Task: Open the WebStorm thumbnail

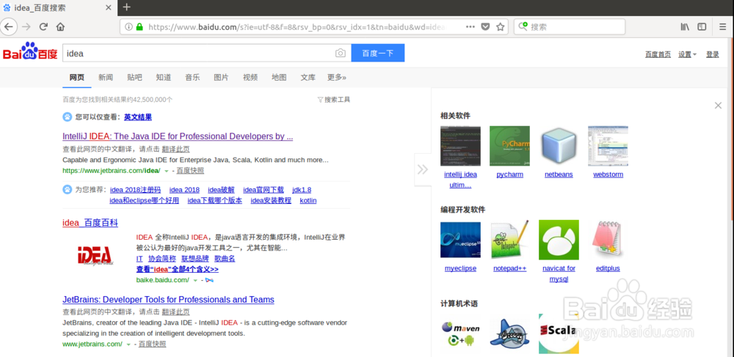Action: [608, 146]
